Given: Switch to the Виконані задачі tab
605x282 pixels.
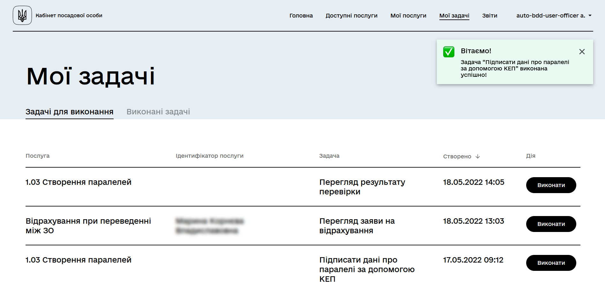Looking at the screenshot, I should click(158, 112).
